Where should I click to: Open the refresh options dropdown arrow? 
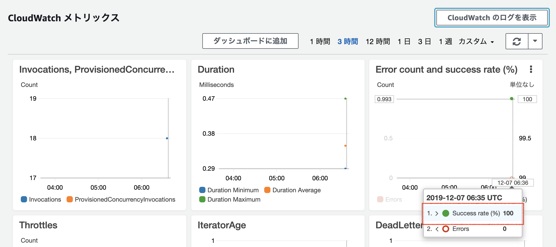(x=535, y=41)
